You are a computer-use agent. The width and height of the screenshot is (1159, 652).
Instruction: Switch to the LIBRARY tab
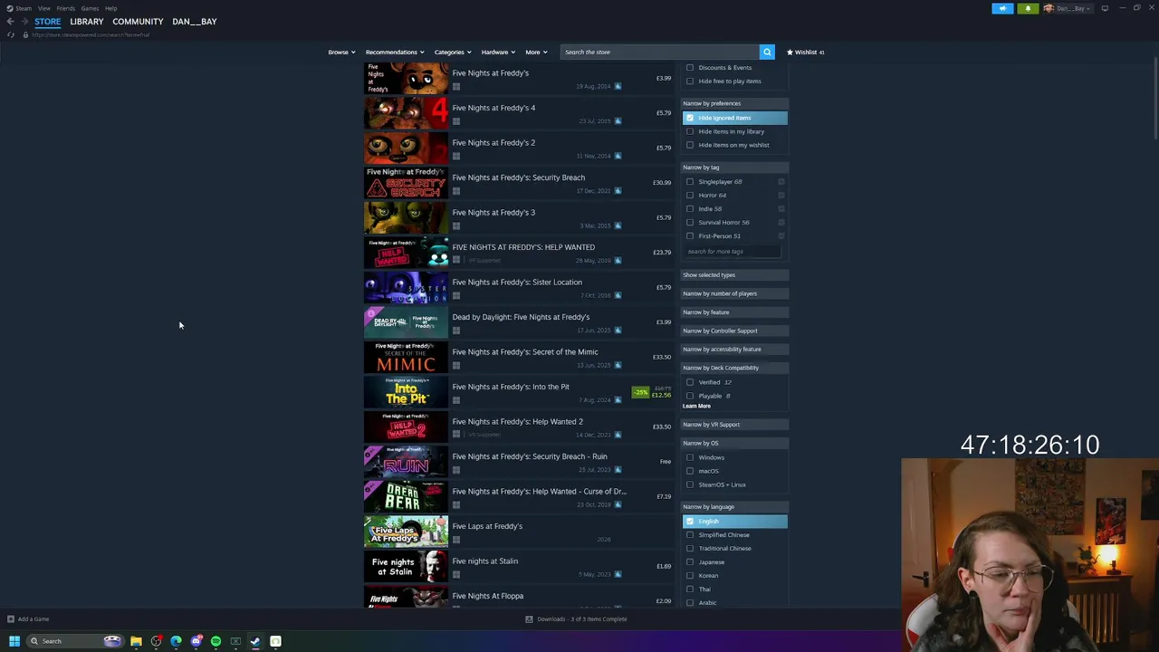coord(87,21)
